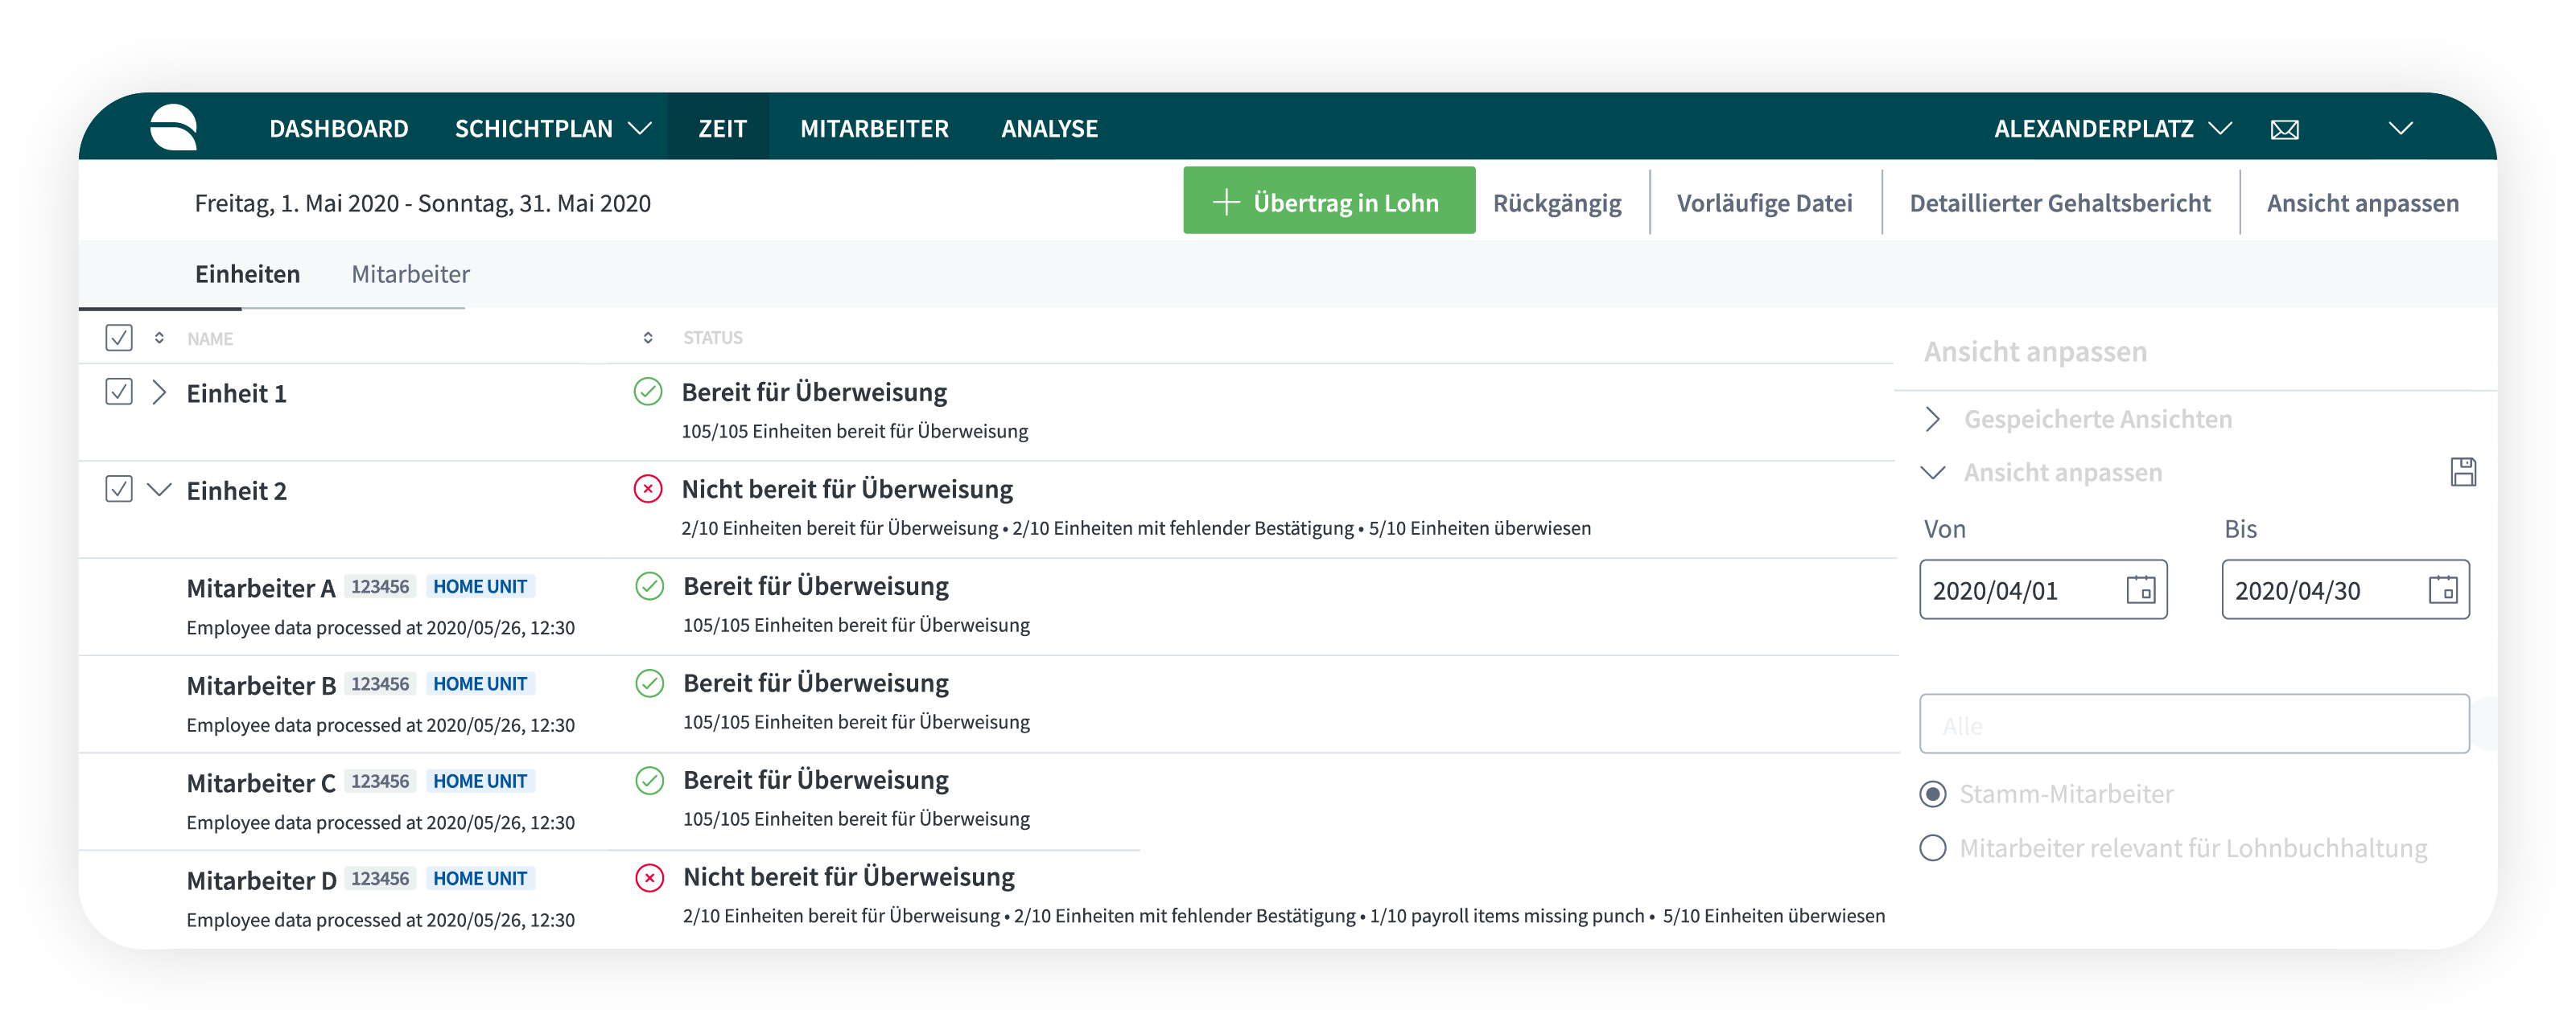Image resolution: width=2576 pixels, height=1034 pixels.
Task: Click red error icon for Einheit 2
Action: pos(648,489)
